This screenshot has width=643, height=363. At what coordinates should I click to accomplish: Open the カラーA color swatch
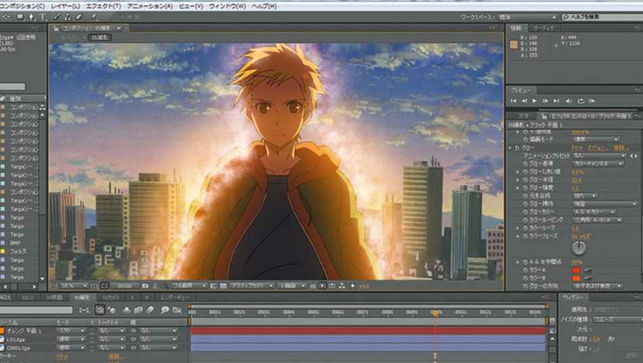click(576, 270)
